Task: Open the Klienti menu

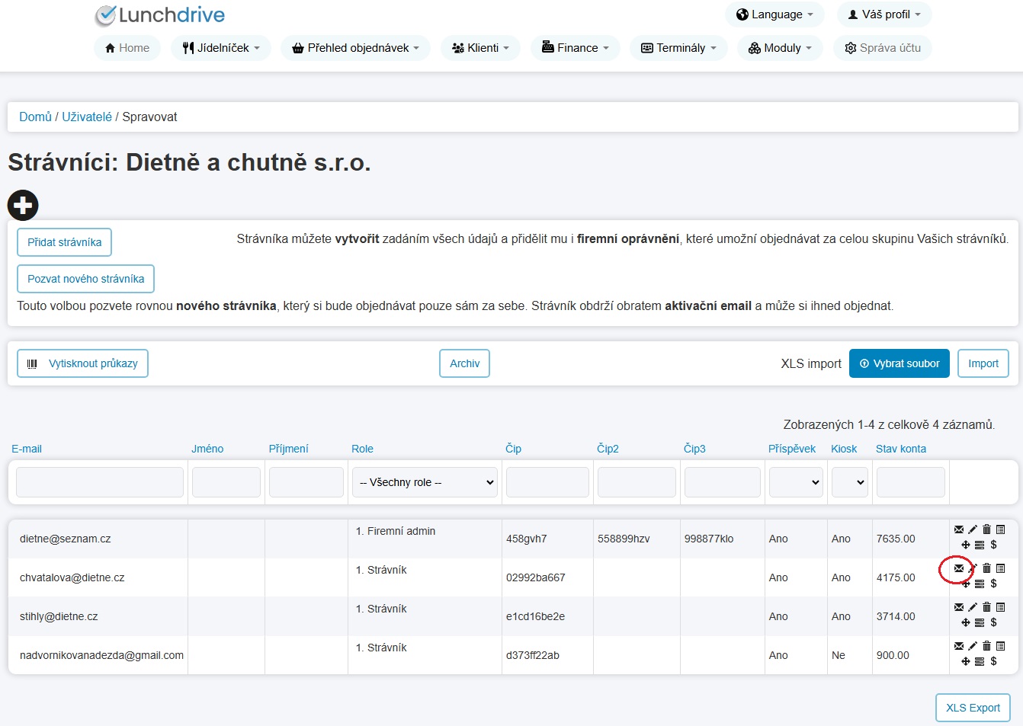Action: click(x=480, y=48)
